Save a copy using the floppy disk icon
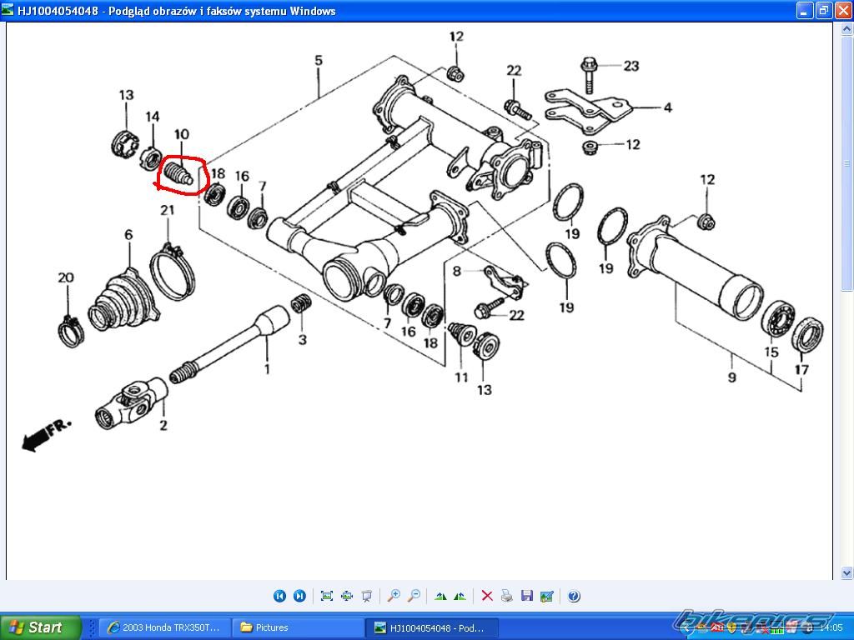The width and height of the screenshot is (854, 640). point(527,596)
